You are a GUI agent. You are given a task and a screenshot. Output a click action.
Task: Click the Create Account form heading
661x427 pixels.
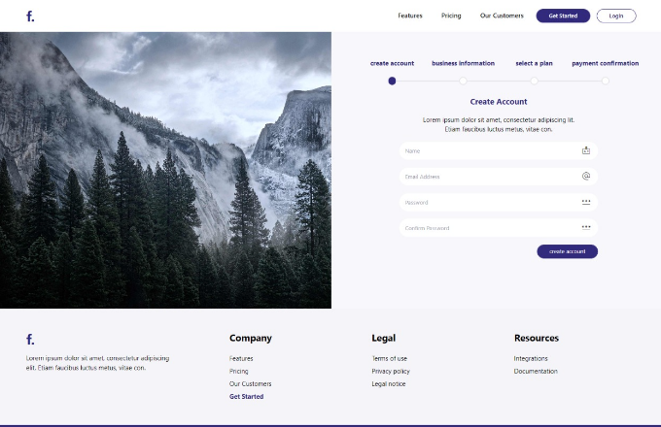pos(499,102)
